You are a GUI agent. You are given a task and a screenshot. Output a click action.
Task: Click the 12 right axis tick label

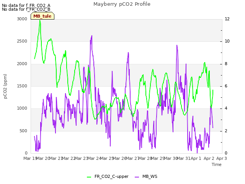tap(227, 19)
